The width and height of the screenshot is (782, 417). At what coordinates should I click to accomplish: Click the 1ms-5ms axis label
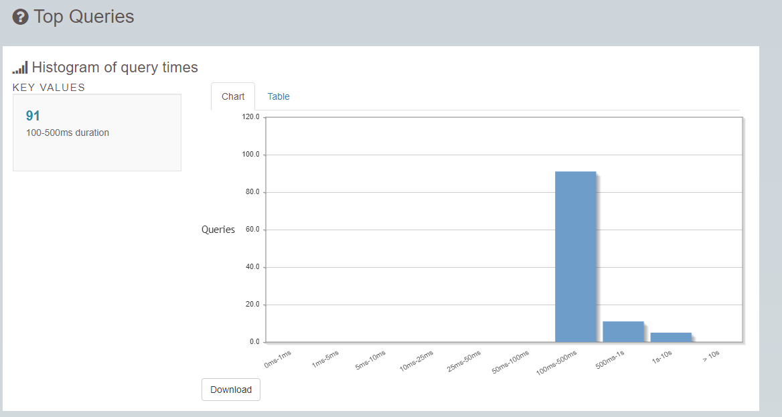(325, 359)
